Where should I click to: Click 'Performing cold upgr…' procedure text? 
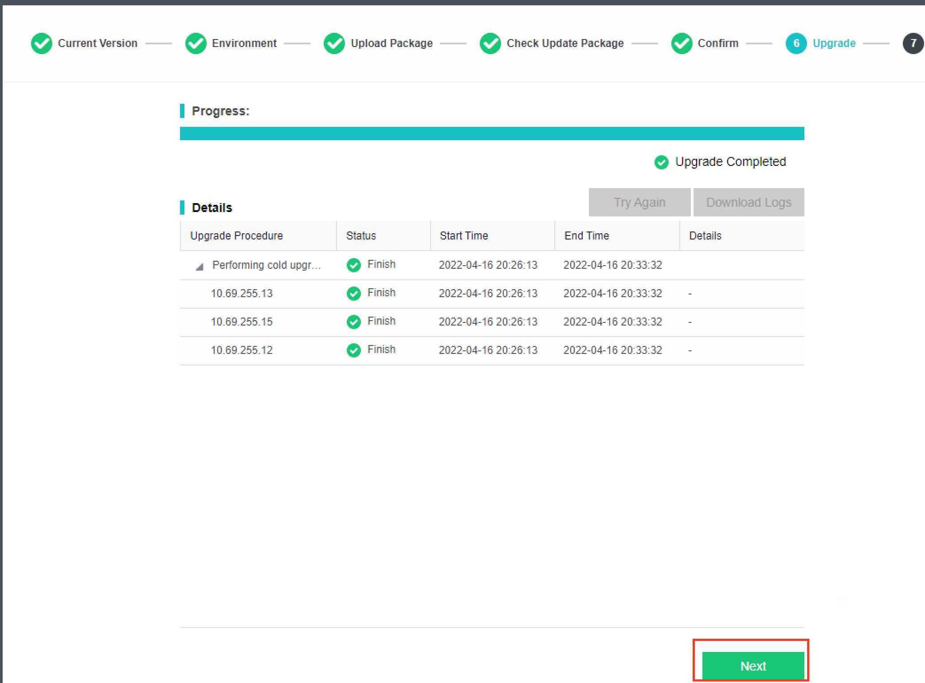266,265
